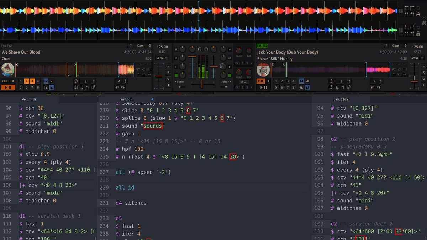The width and height of the screenshot is (427, 240).
Task: Click the CUE button on the Jack Your Body deck
Action: pyautogui.click(x=261, y=81)
